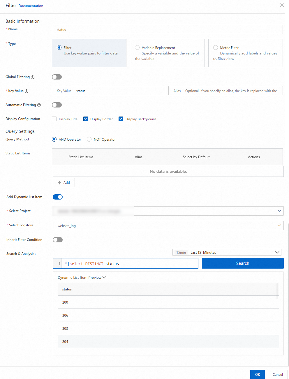Click the blue Search button

(243, 263)
